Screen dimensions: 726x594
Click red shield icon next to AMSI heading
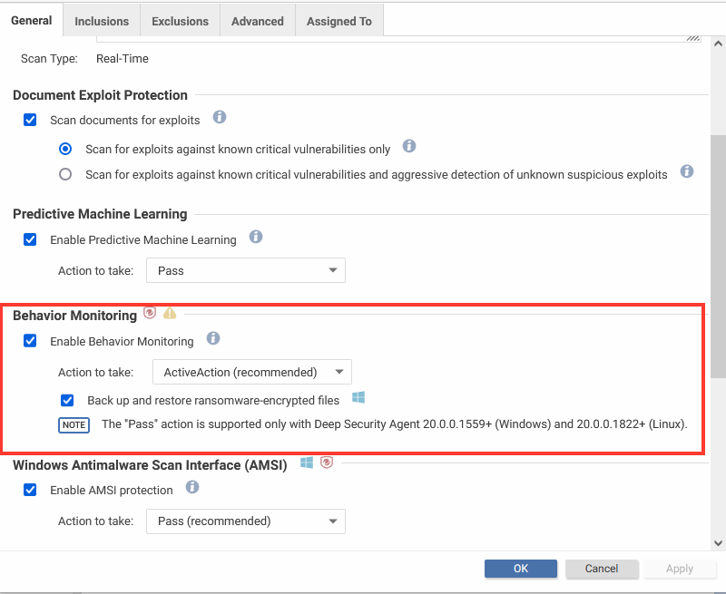pyautogui.click(x=327, y=463)
